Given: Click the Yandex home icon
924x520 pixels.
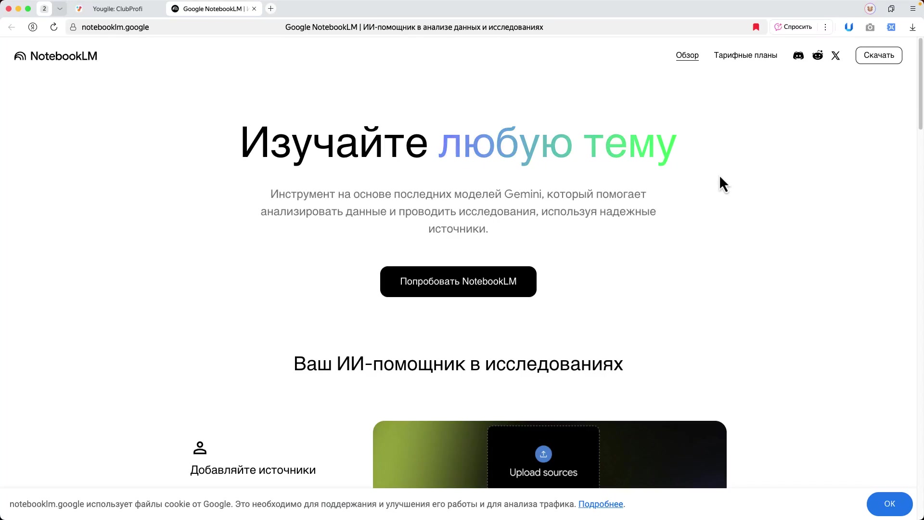Looking at the screenshot, I should tap(33, 27).
